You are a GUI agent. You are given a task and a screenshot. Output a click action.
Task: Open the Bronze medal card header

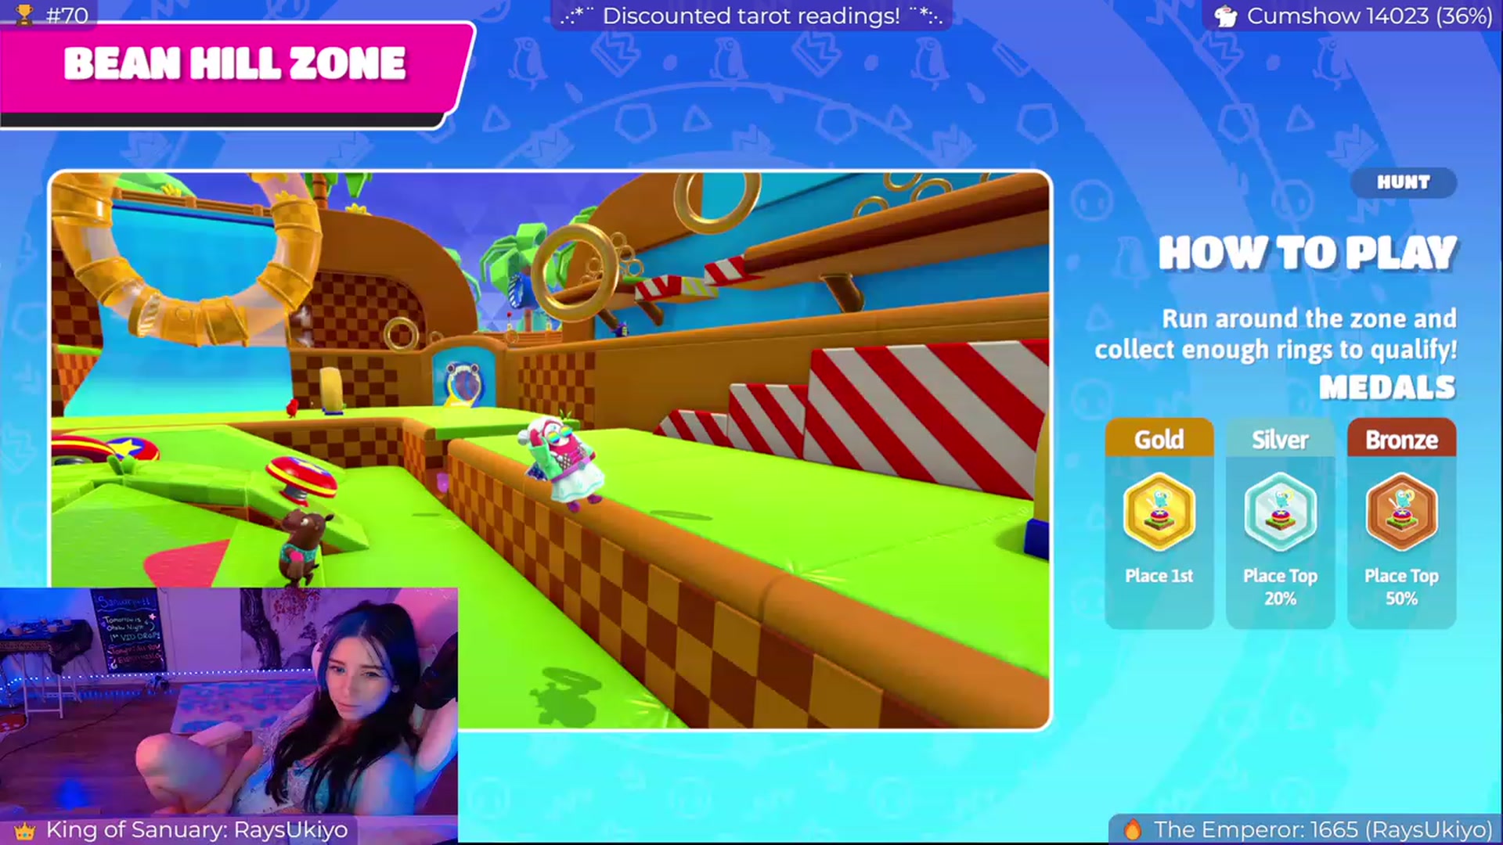pos(1402,439)
